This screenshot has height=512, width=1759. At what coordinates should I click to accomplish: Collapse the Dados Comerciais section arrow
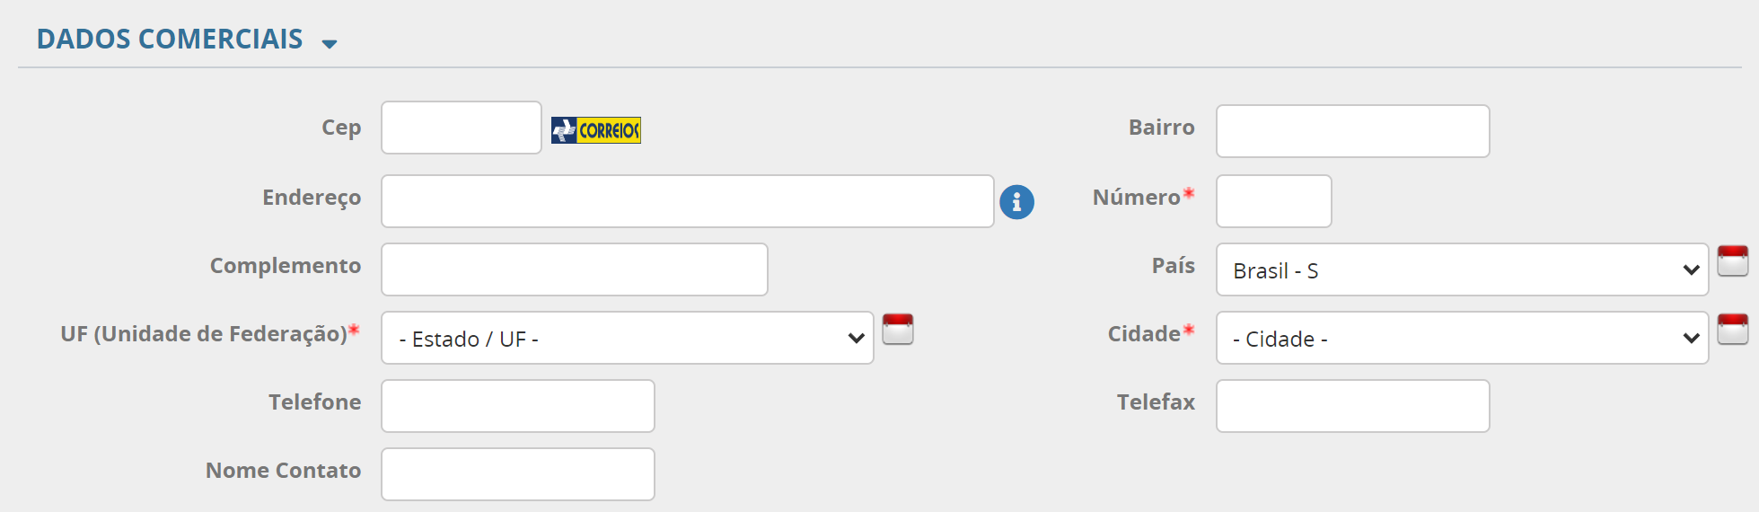coord(330,43)
